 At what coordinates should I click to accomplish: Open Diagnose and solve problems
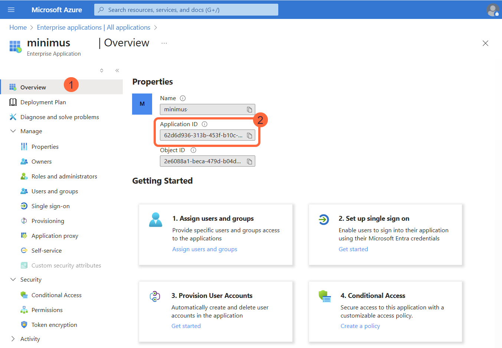tap(60, 117)
